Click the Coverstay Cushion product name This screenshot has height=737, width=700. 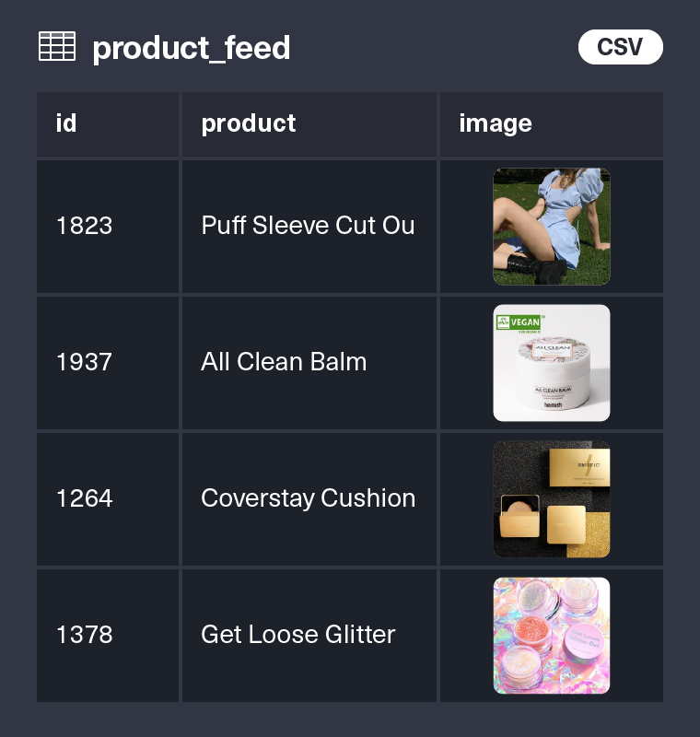pos(308,498)
